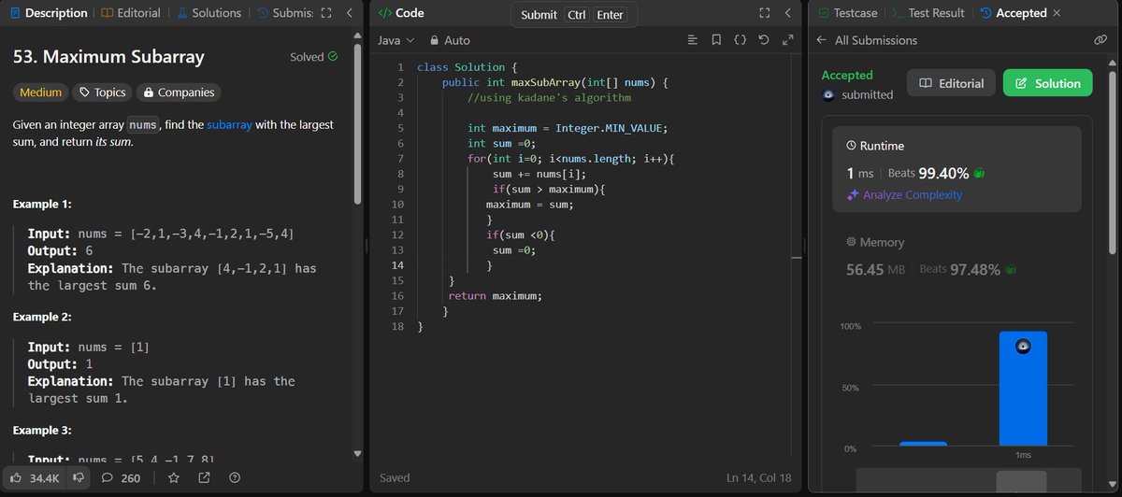Image resolution: width=1122 pixels, height=497 pixels.
Task: Place cursor on 'return maximum;' line
Action: click(x=495, y=295)
